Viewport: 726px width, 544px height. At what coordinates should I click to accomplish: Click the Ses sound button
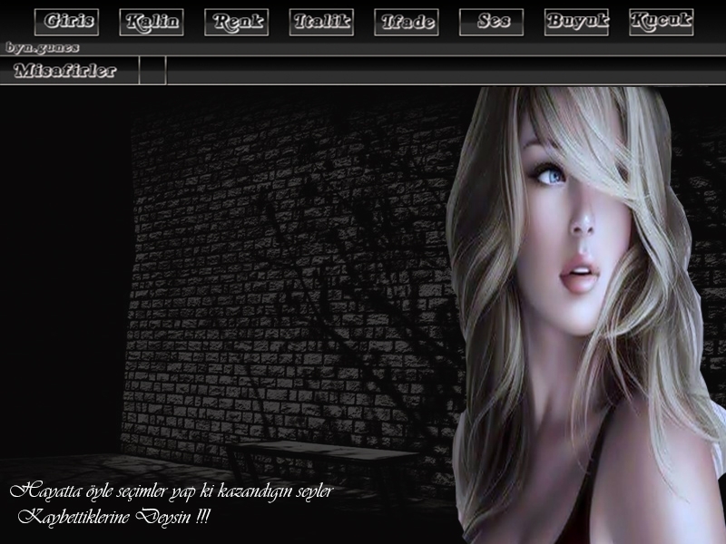pyautogui.click(x=491, y=22)
